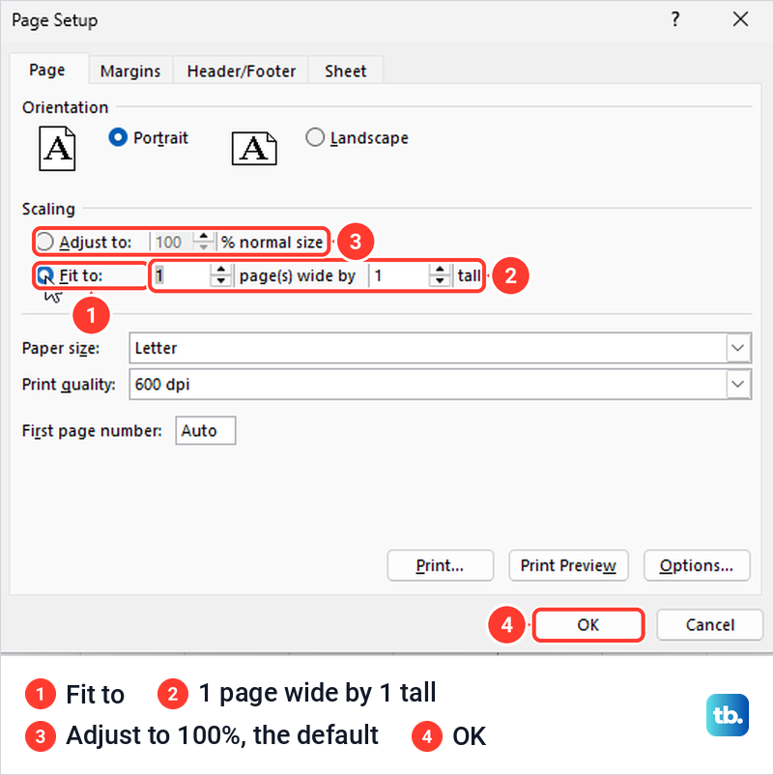This screenshot has width=774, height=775.
Task: Click the tb. logo icon
Action: [728, 715]
